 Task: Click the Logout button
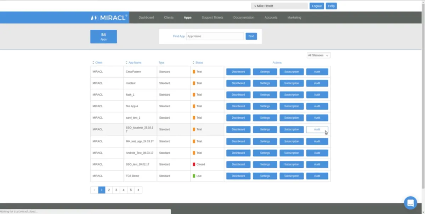(x=317, y=6)
